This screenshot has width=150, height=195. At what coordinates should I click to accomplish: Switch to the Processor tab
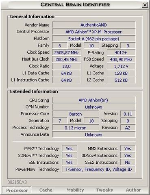tap(17, 190)
